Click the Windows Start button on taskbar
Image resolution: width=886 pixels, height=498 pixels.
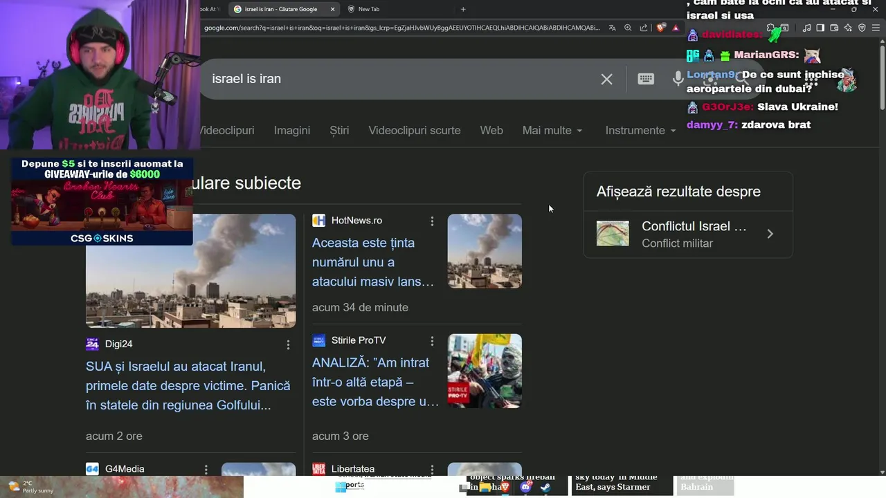pyautogui.click(x=340, y=487)
